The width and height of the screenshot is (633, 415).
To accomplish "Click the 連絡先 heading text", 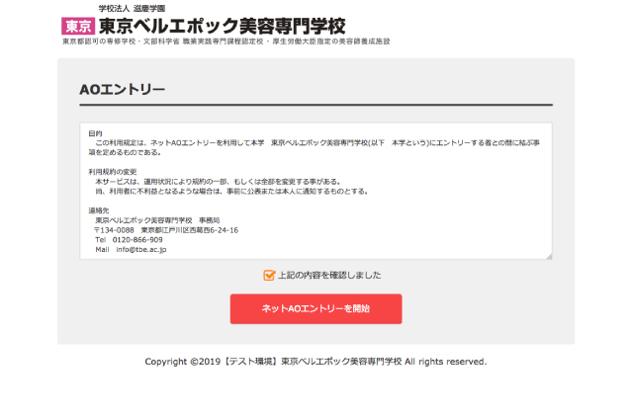I will point(99,210).
